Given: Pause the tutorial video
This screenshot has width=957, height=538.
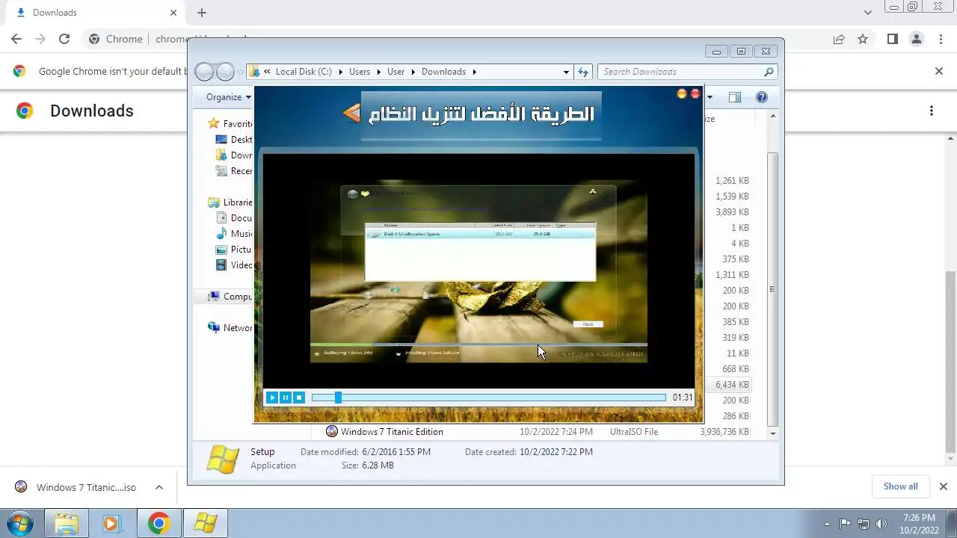Looking at the screenshot, I should [286, 398].
